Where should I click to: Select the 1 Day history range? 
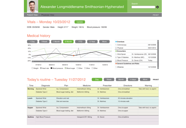32,42
